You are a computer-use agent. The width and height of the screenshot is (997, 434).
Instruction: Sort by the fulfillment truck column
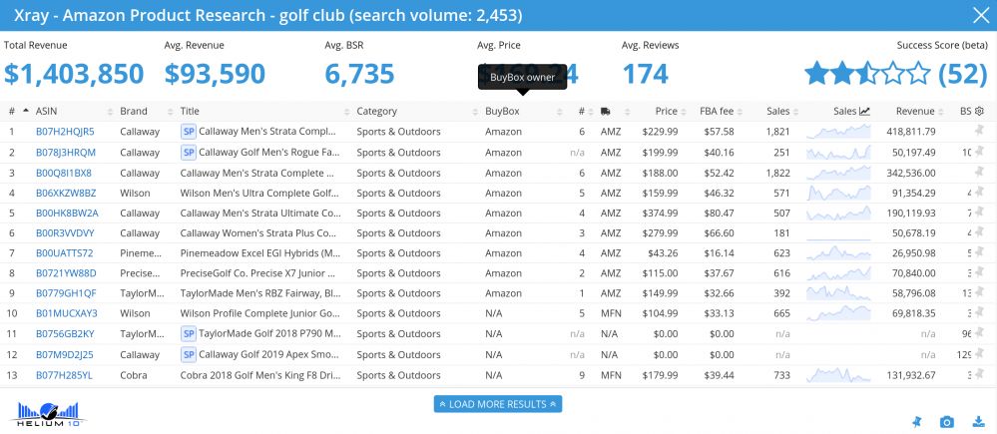point(606,111)
